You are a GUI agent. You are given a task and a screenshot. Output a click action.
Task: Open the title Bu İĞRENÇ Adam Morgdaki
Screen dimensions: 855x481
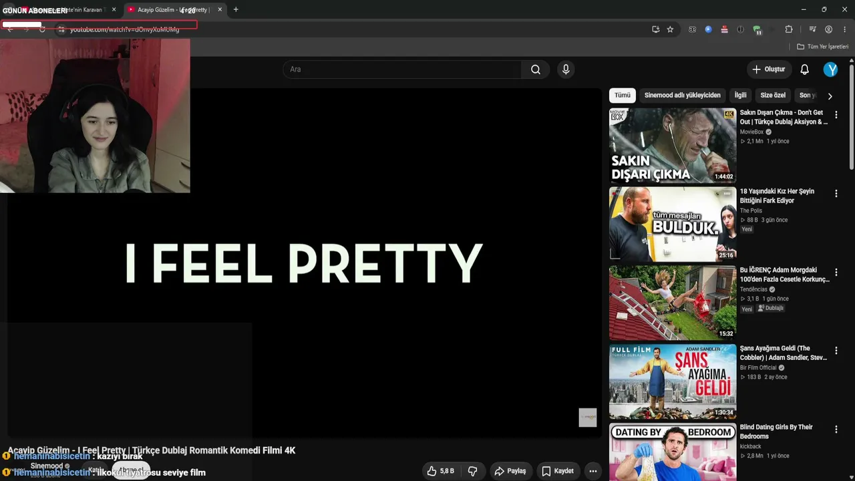click(x=784, y=275)
